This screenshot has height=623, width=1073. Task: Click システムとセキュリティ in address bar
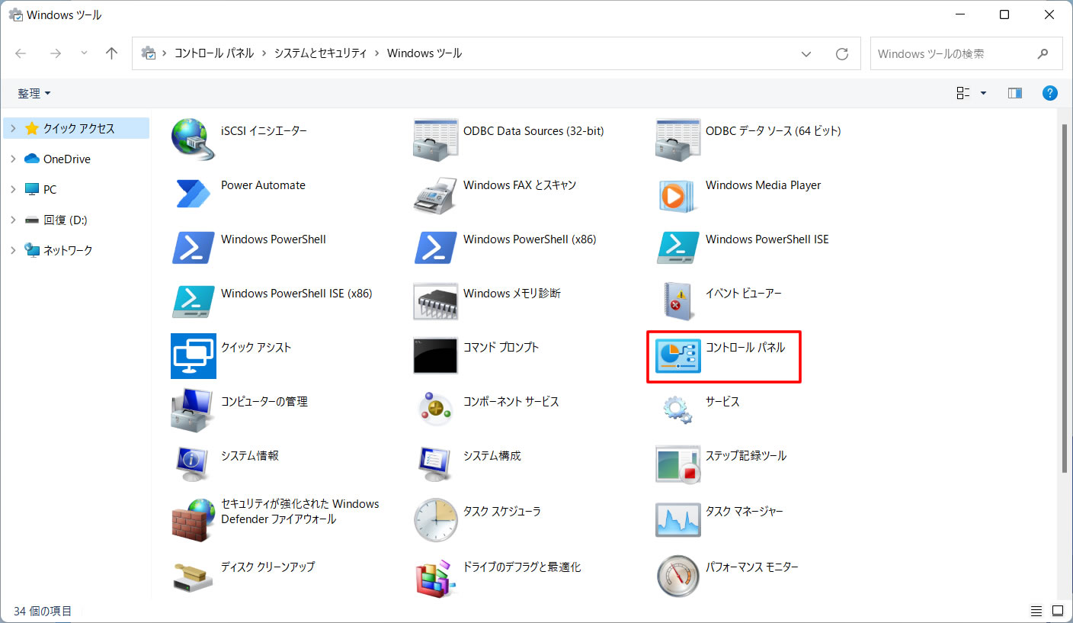pyautogui.click(x=320, y=53)
